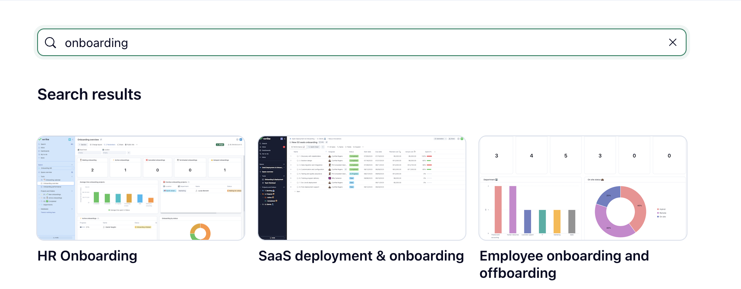Click Wrike logo in SaaS deployment preview
The height and width of the screenshot is (289, 741).
click(x=266, y=139)
